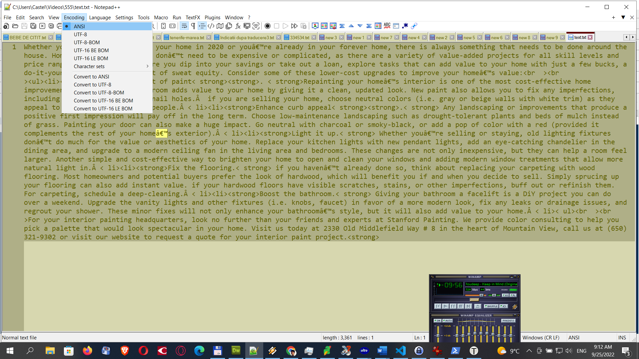Click the Start Recording macro icon

[x=268, y=26]
